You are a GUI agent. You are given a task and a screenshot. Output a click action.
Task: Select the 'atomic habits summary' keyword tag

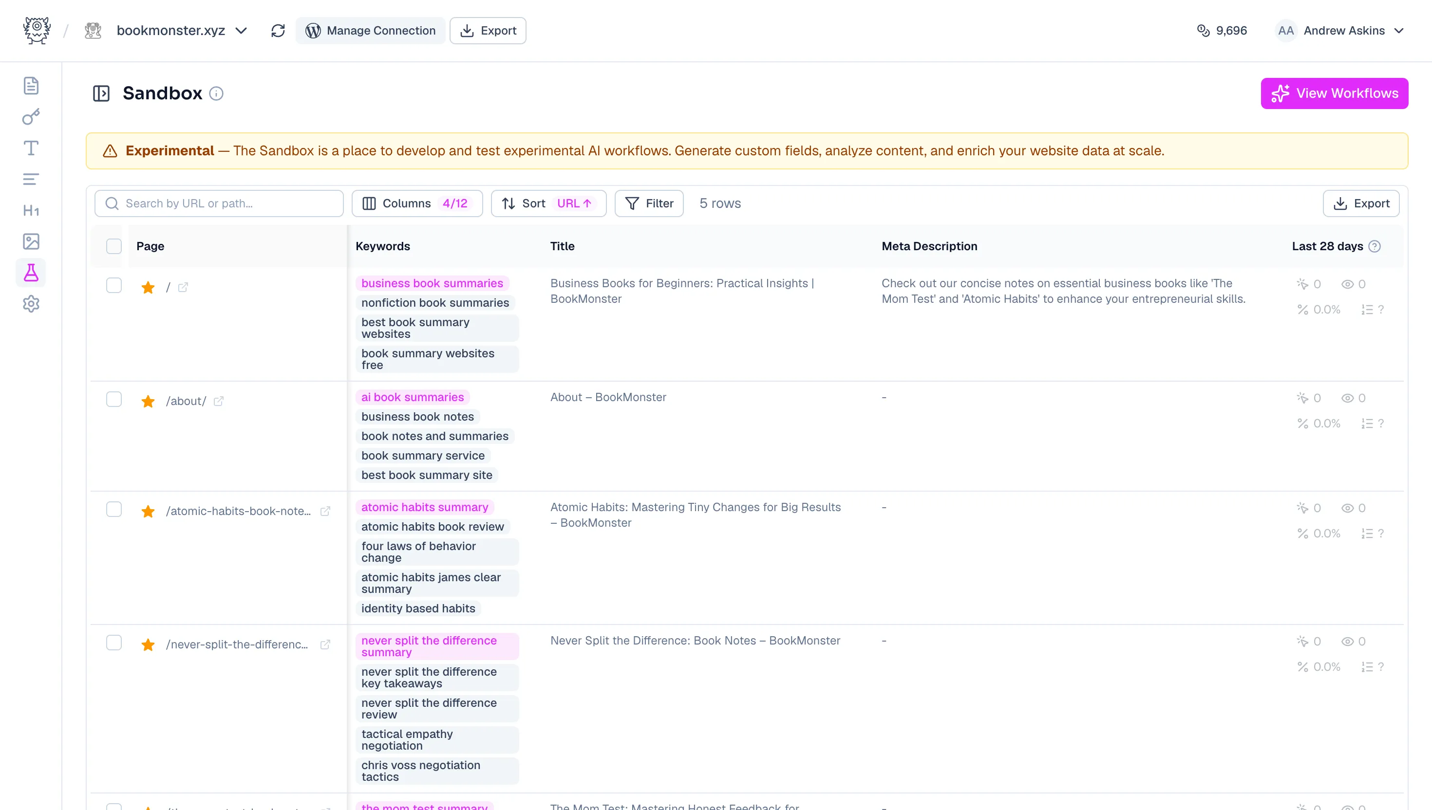pos(425,508)
